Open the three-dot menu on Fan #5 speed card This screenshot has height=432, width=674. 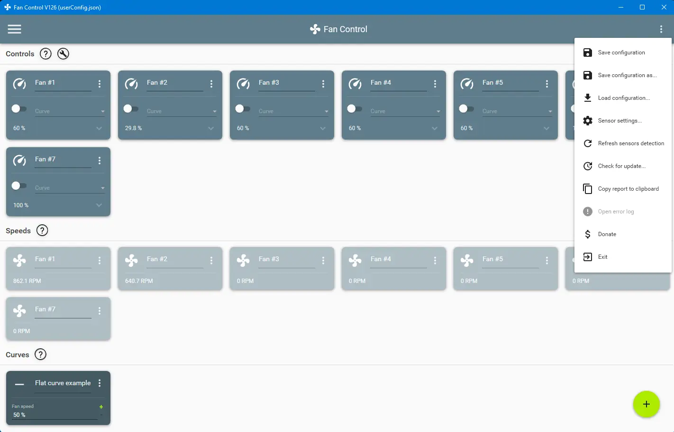pos(547,260)
